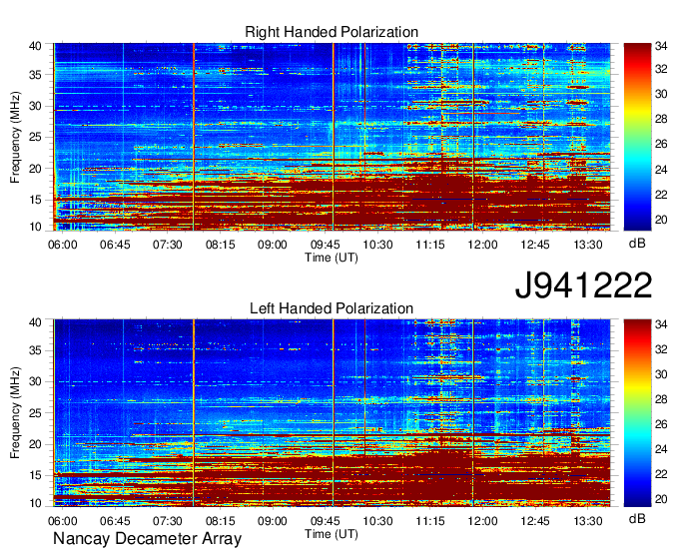Click the 11:15 time tick of Right Handed plot
Viewport: 679px width, 551px height.
(430, 245)
